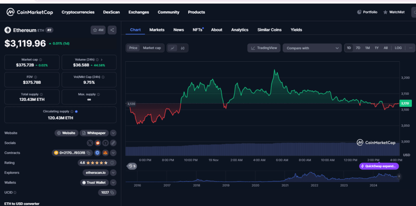The height and width of the screenshot is (206, 416).
Task: Toggle LOG scale on chart
Action: click(398, 48)
